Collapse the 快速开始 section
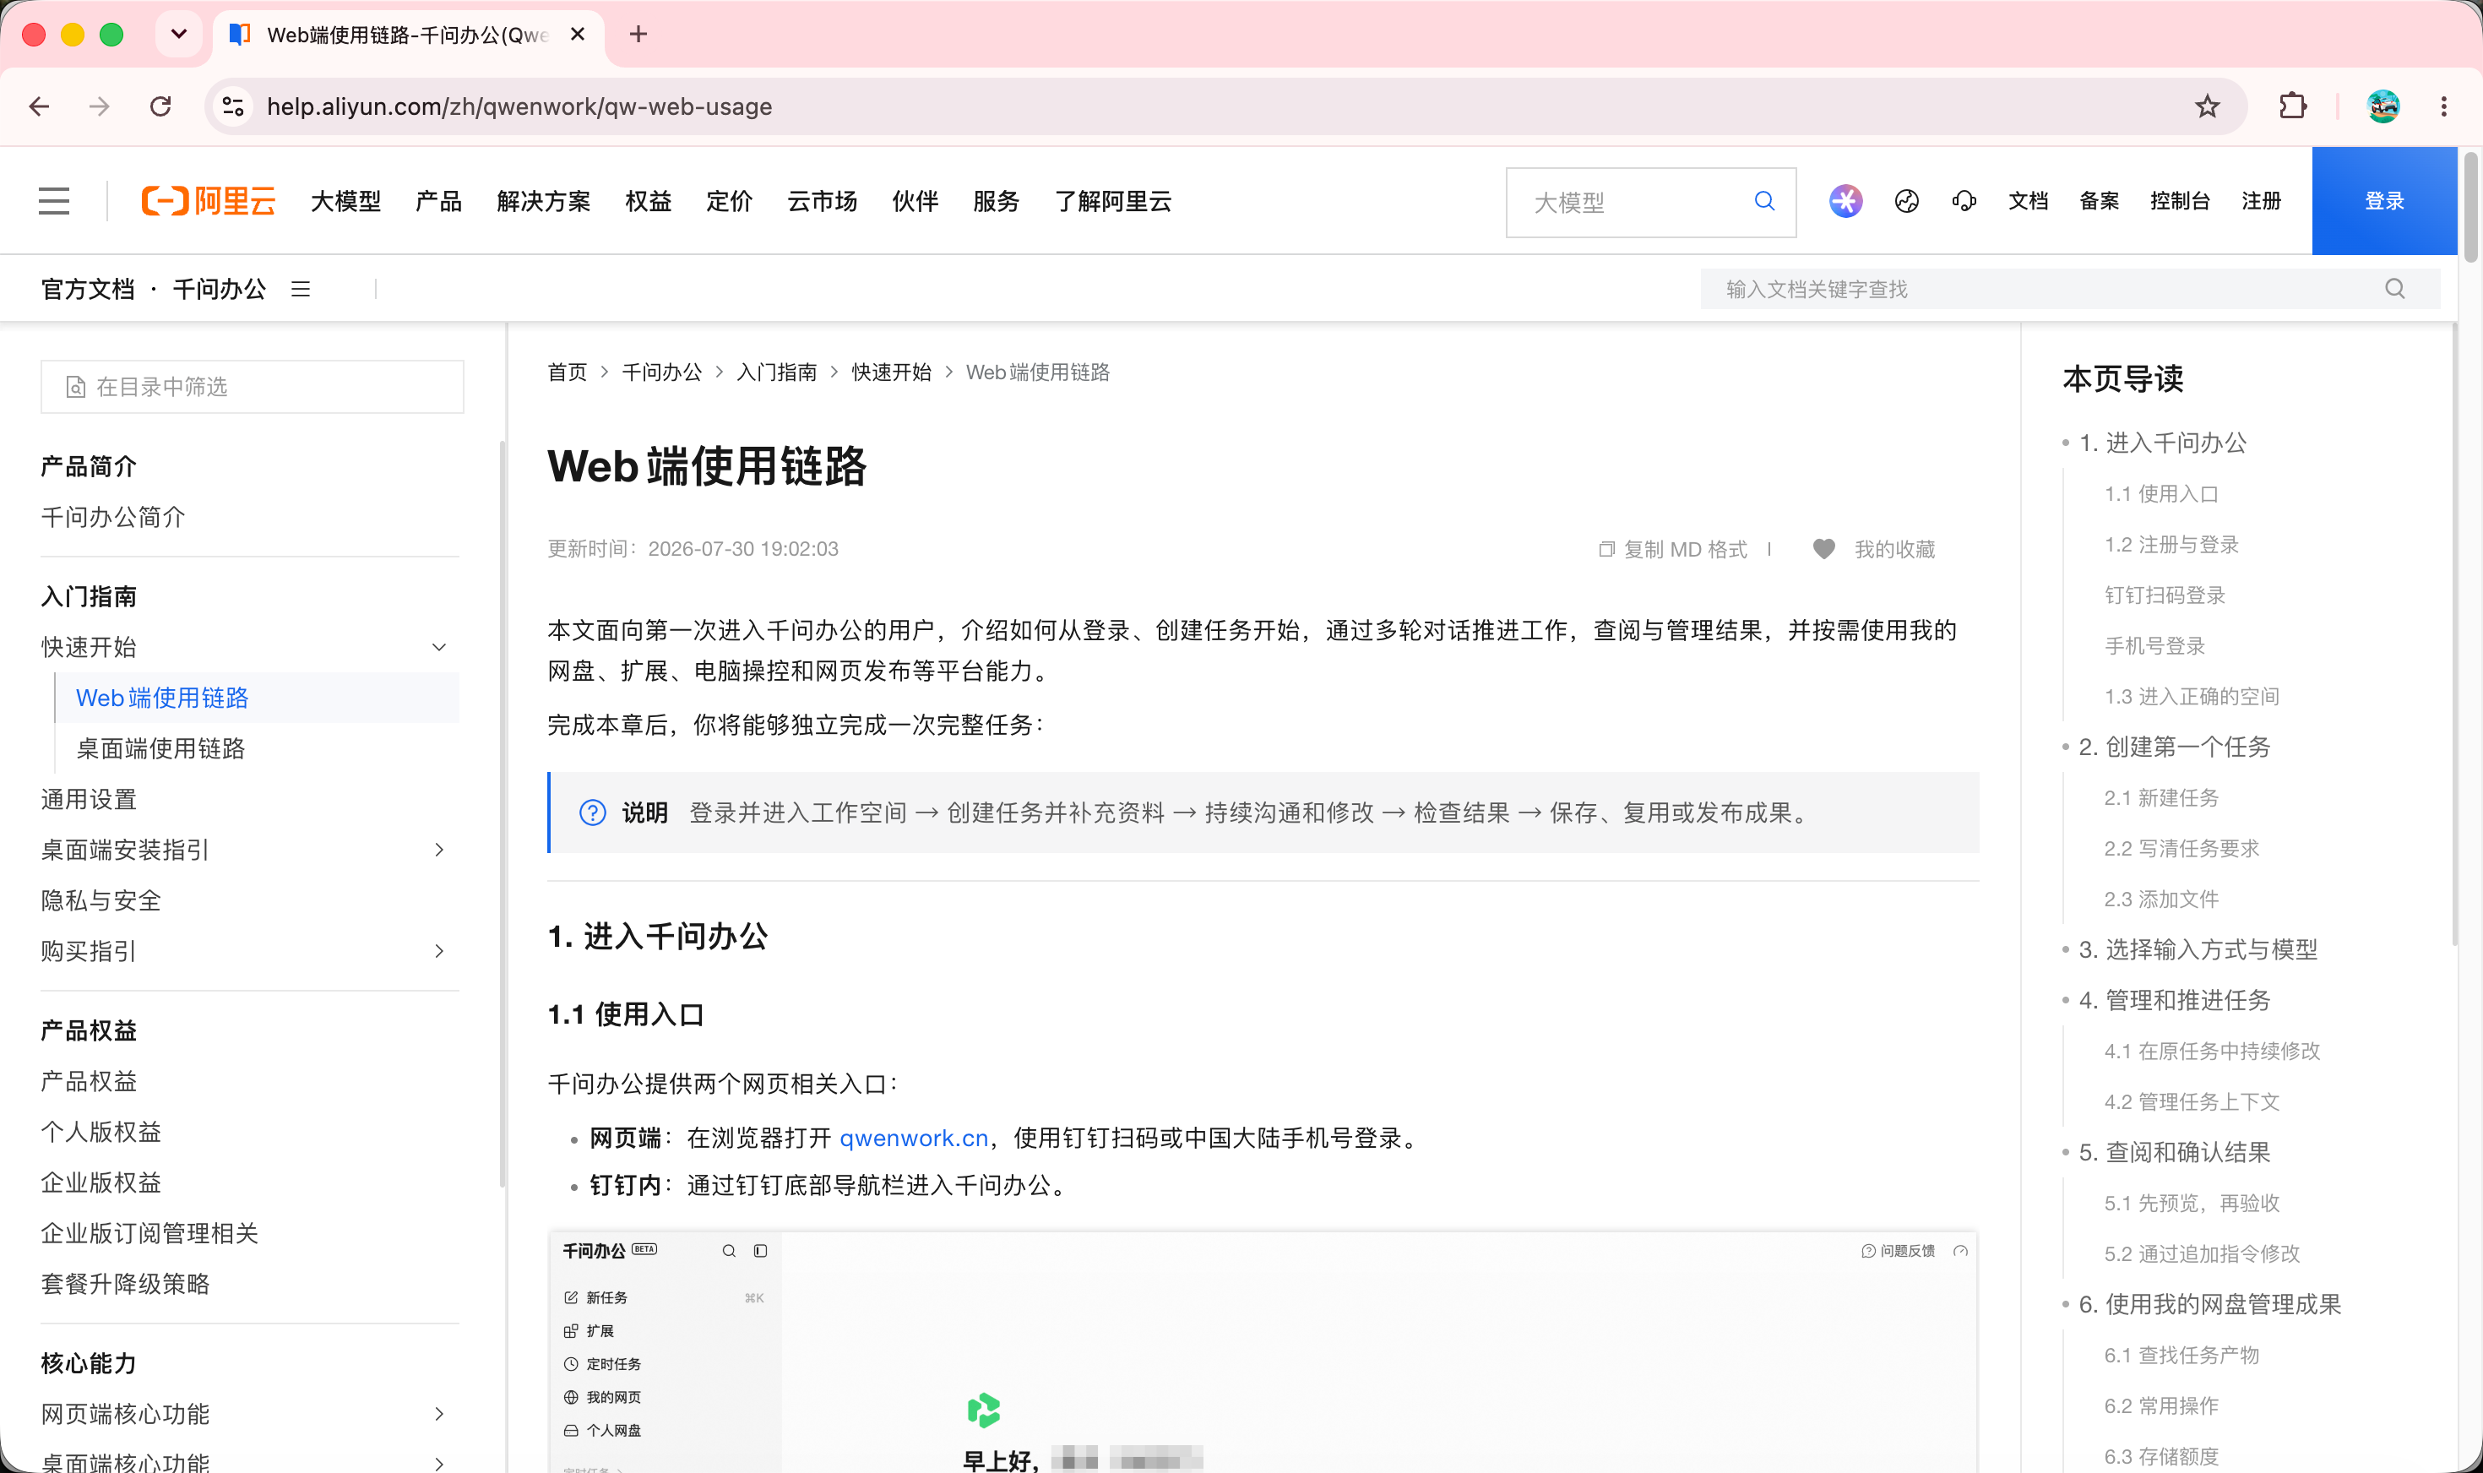The width and height of the screenshot is (2483, 1473). [440, 647]
